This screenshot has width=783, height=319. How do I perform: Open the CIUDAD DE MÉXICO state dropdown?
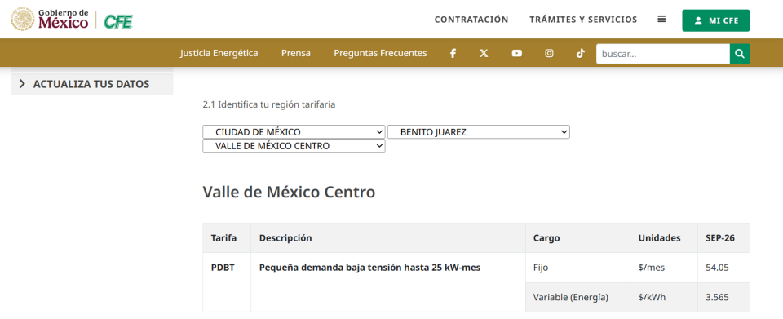click(x=294, y=132)
